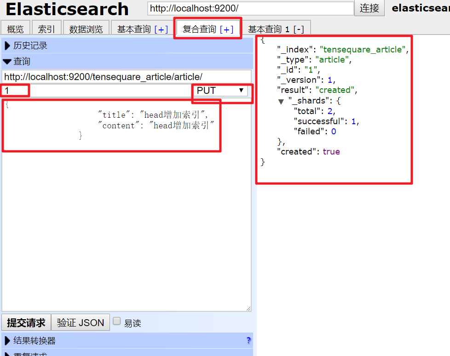Click the "_id": "1" line
Image resolution: width=450 pixels, height=356 pixels.
(x=299, y=70)
